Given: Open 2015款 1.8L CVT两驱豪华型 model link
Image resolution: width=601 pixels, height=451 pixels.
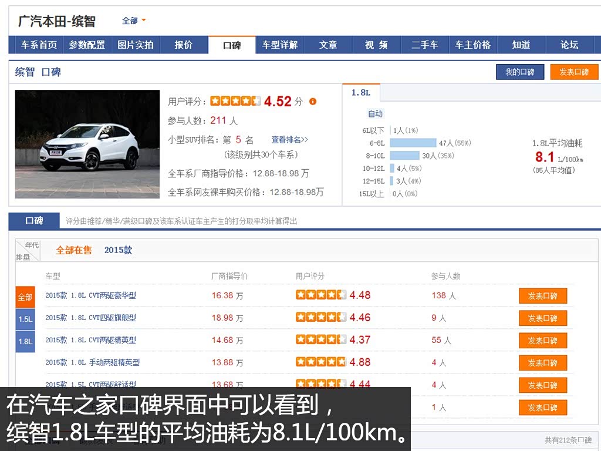Looking at the screenshot, I should point(90,295).
